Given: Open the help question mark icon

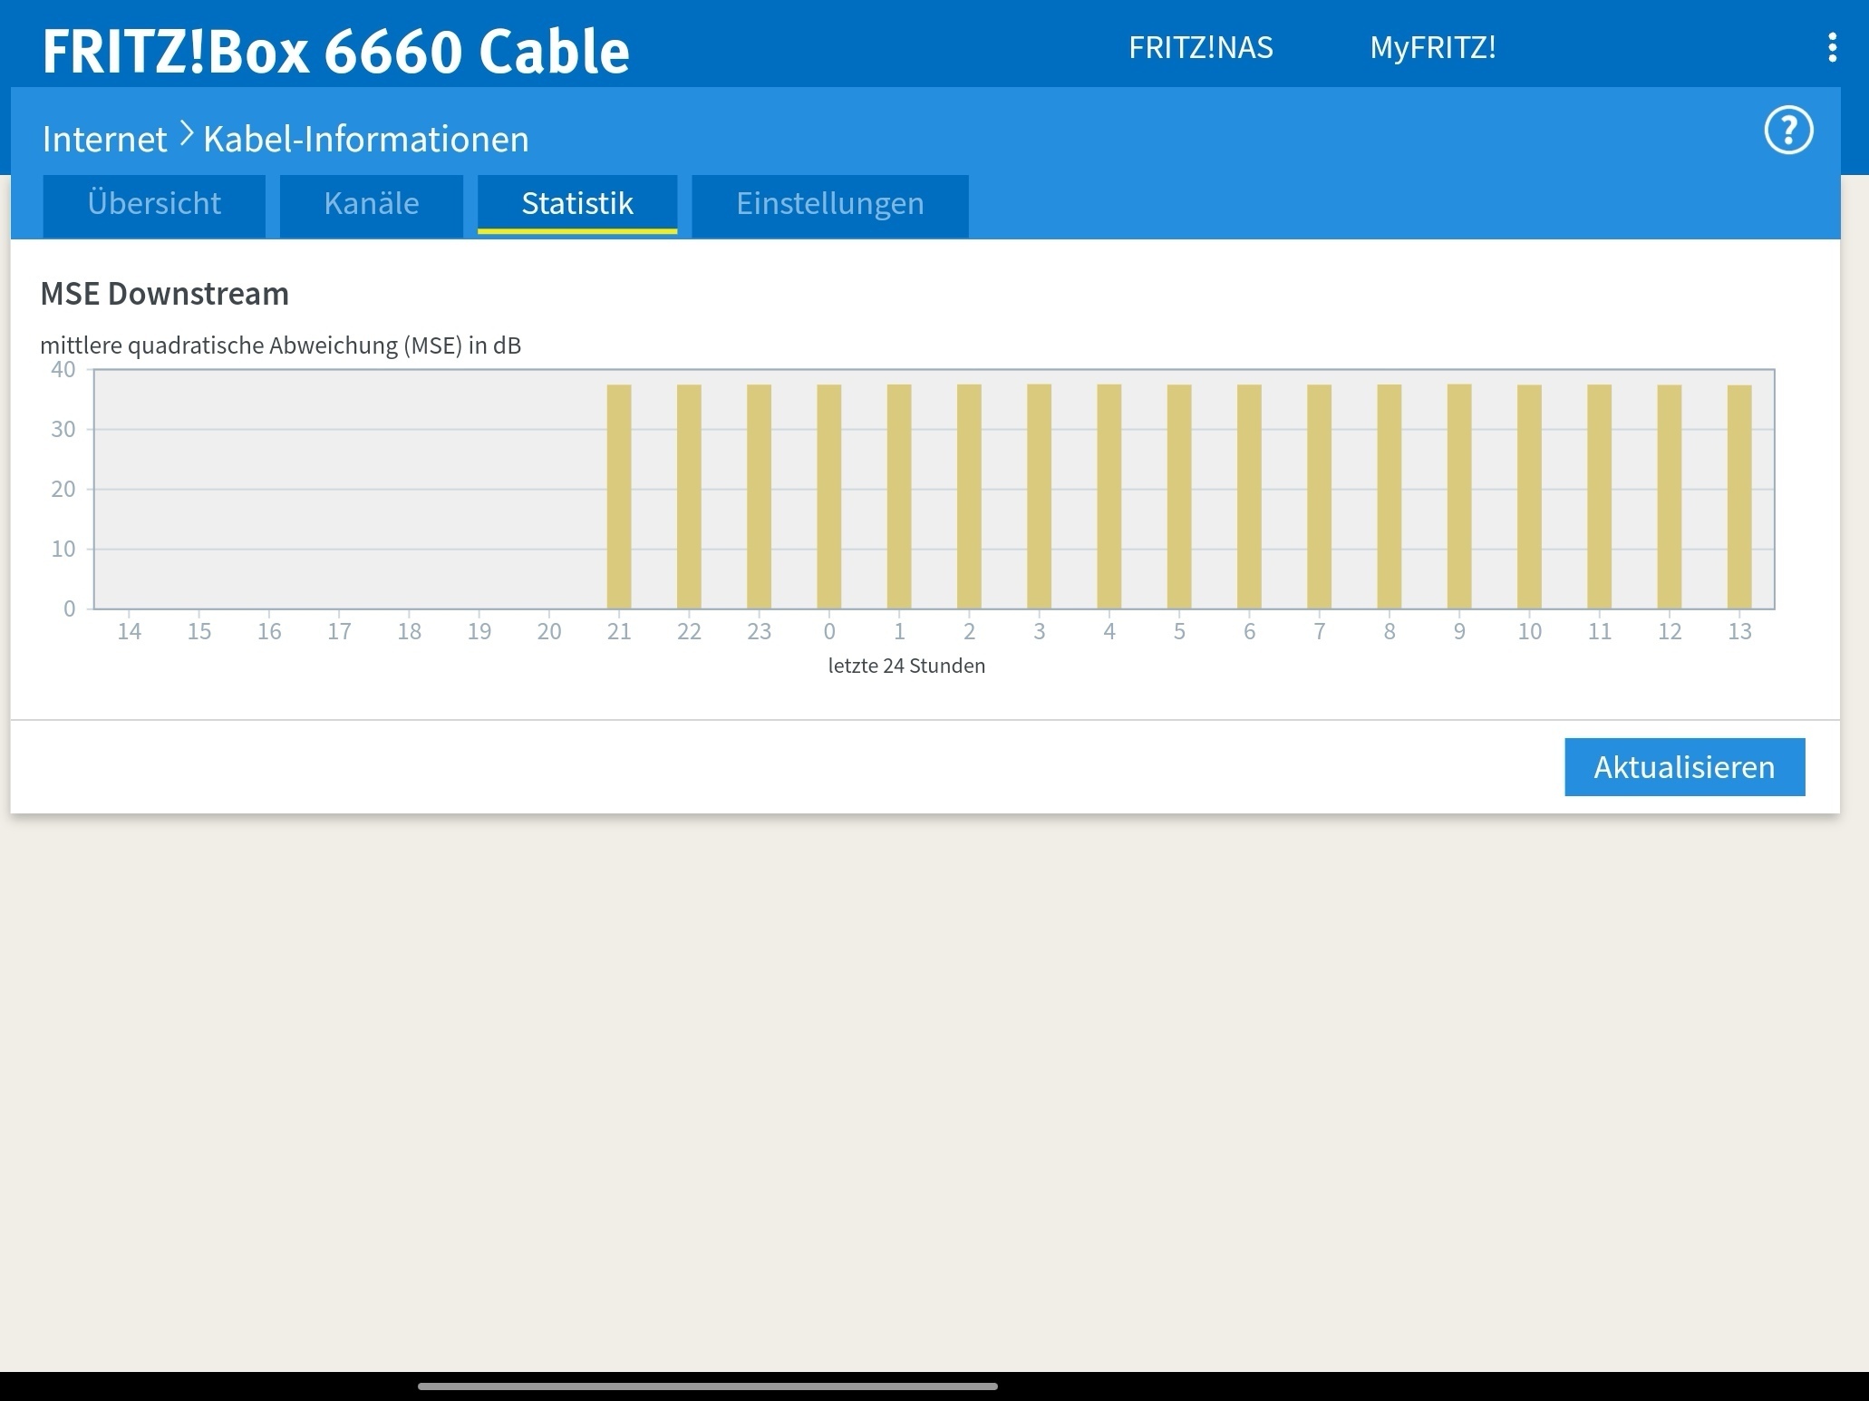Looking at the screenshot, I should [1788, 131].
